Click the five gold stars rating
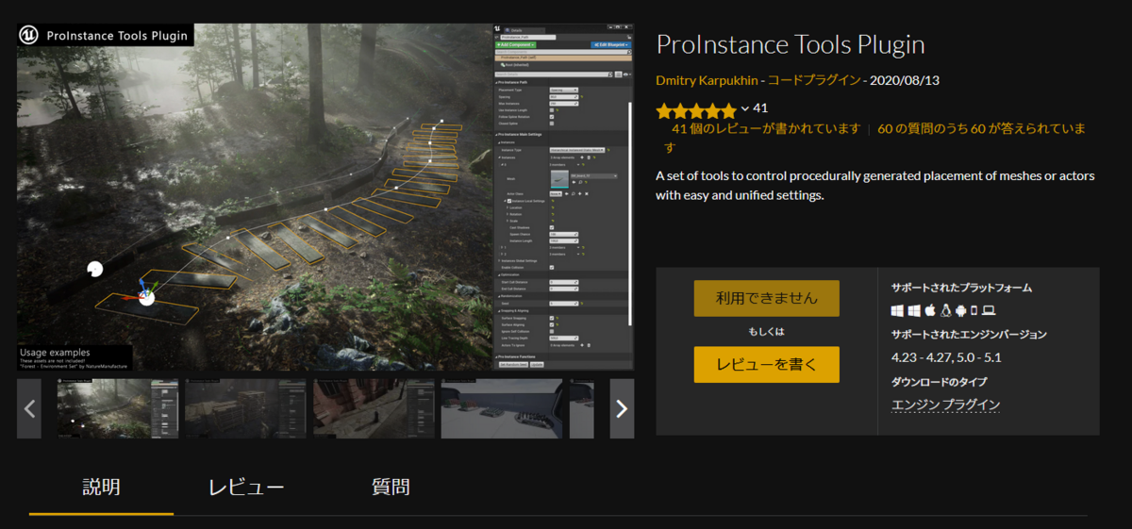This screenshot has width=1132, height=529. click(696, 110)
